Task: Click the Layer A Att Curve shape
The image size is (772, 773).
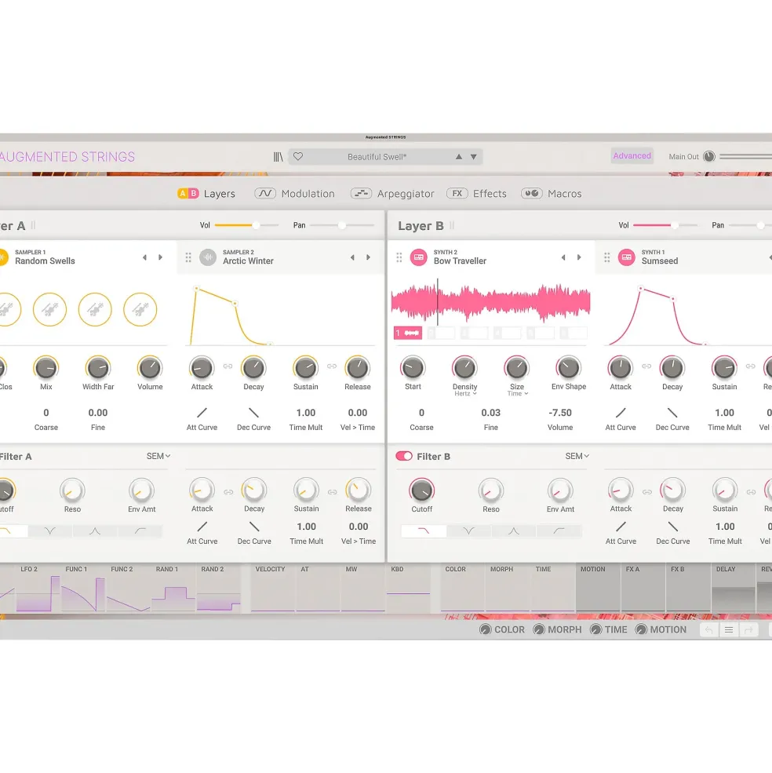Action: click(202, 413)
